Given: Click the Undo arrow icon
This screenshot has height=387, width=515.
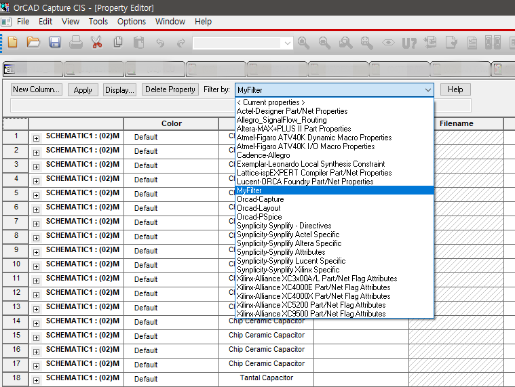Looking at the screenshot, I should coord(160,43).
